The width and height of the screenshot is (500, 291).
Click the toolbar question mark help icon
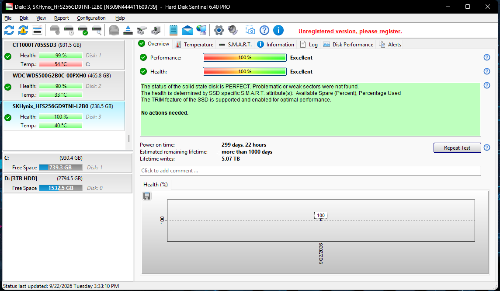264,30
